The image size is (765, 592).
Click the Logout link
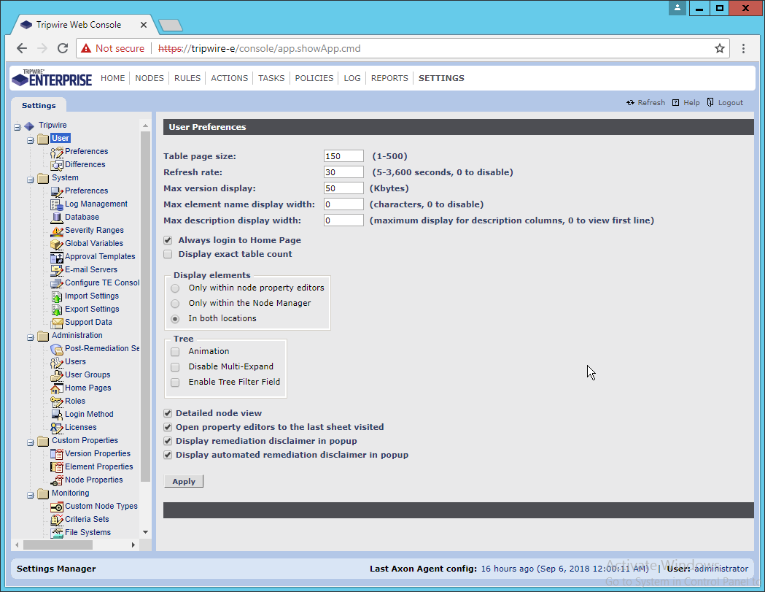pos(730,103)
